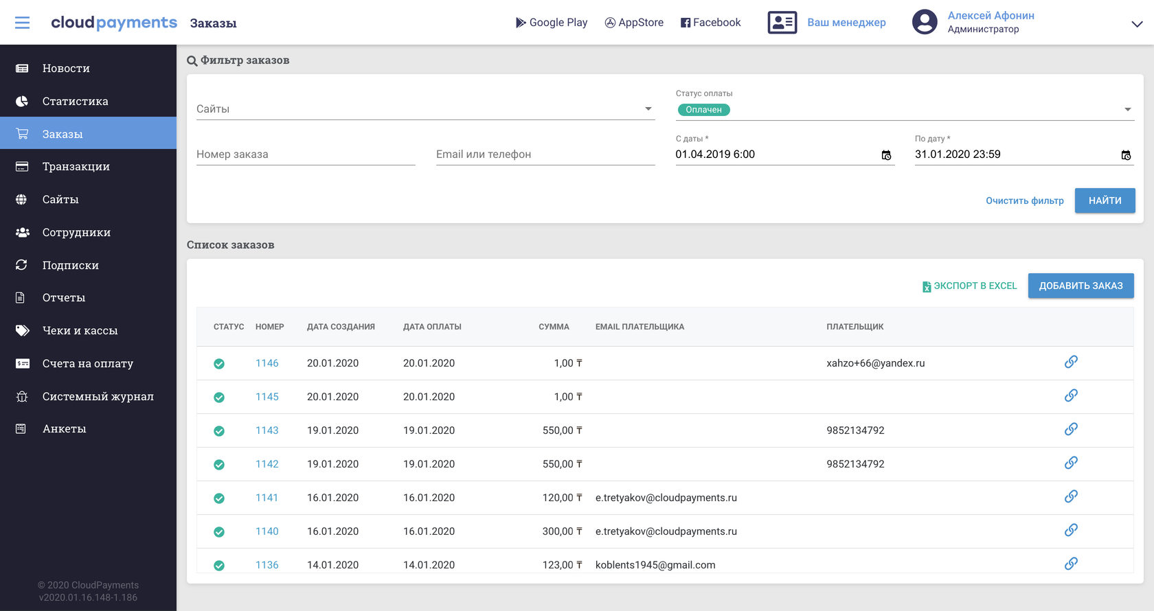1154x611 pixels.
Task: Focus the Номер заказа input field
Action: pyautogui.click(x=306, y=154)
